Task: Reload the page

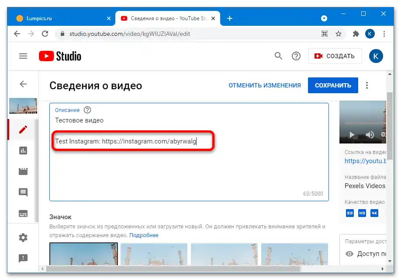Action: tap(45, 34)
